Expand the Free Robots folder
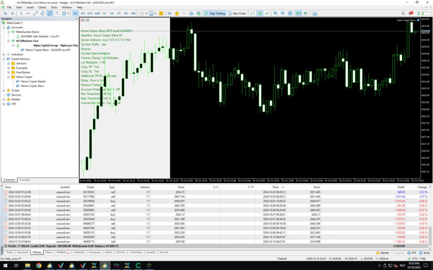This screenshot has width=433, height=270. [8, 73]
